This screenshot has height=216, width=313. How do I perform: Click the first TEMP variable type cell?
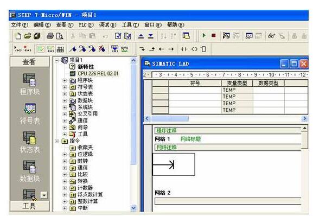237,90
